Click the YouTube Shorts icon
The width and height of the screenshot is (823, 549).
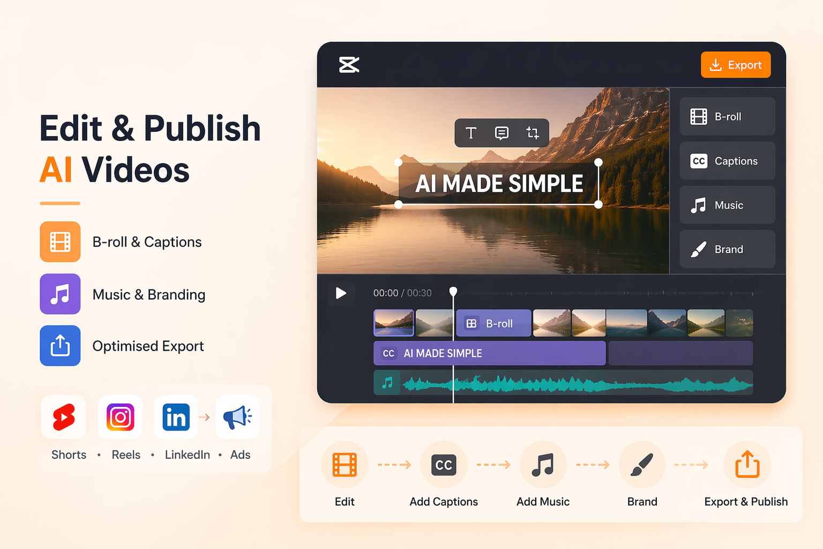point(64,417)
